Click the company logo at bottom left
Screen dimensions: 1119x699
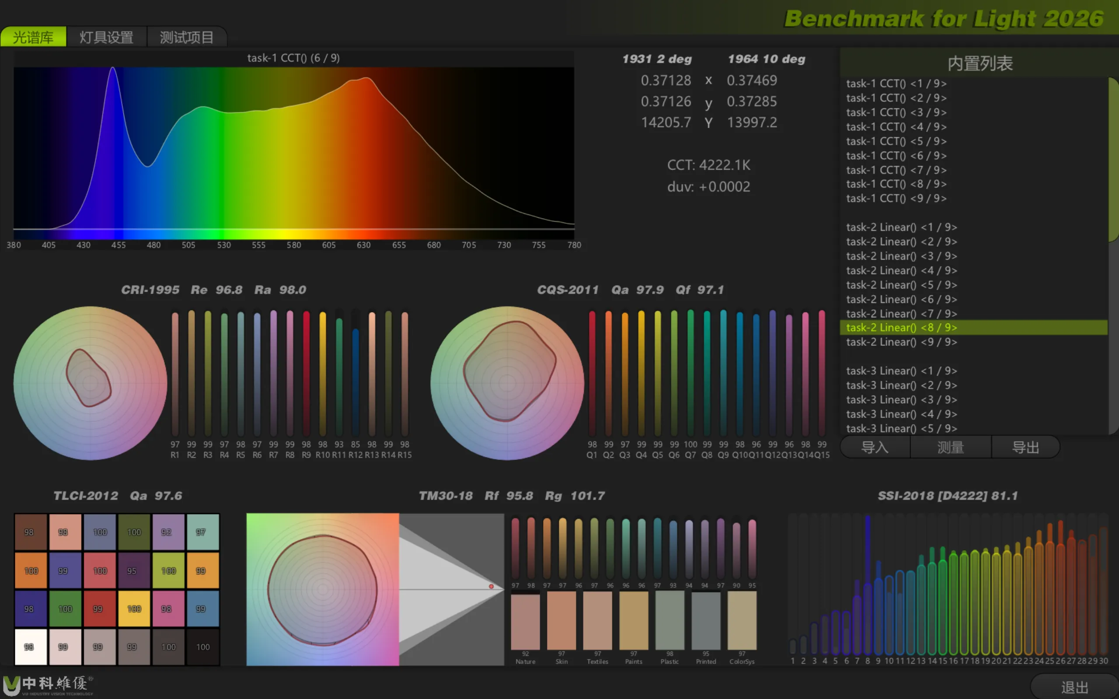tap(48, 685)
